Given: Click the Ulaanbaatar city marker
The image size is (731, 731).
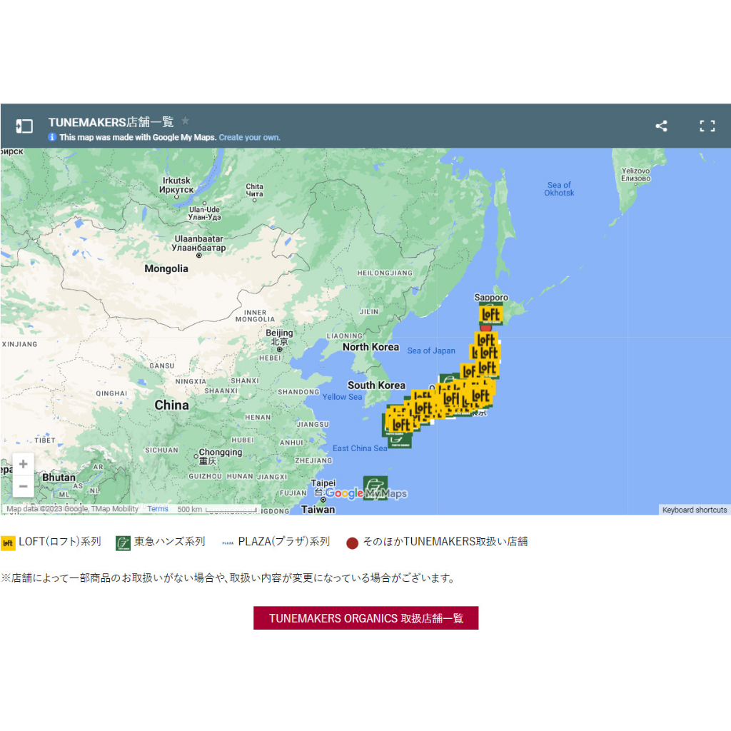Looking at the screenshot, I should click(198, 255).
